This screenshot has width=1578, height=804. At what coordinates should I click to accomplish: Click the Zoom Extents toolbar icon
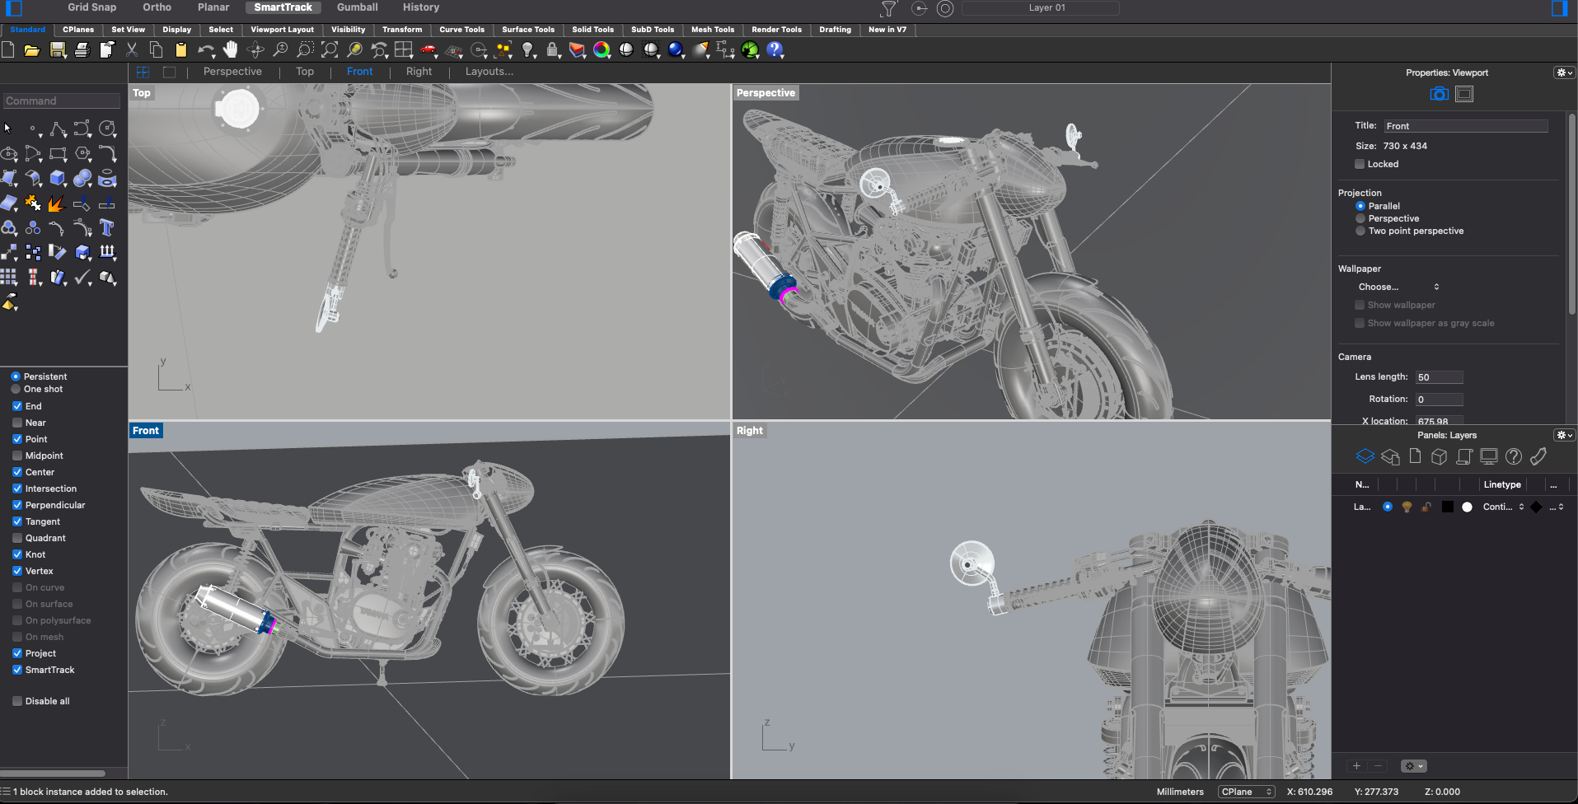(x=330, y=49)
